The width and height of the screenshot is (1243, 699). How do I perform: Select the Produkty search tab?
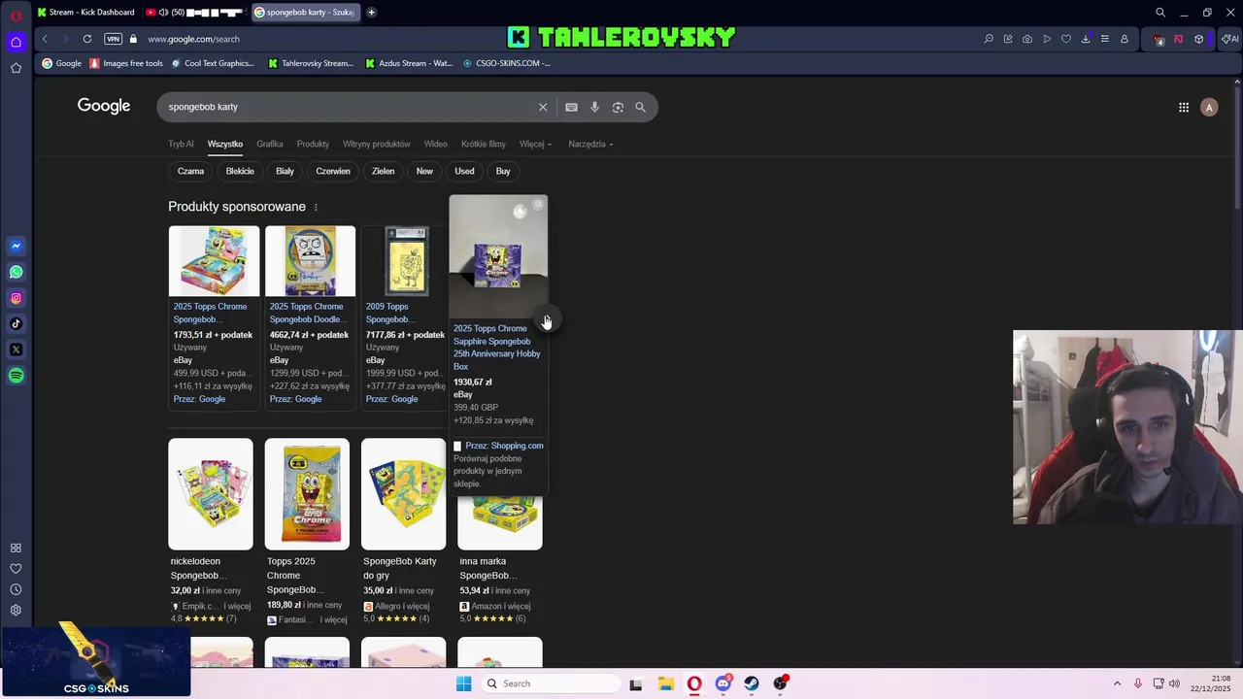(313, 144)
